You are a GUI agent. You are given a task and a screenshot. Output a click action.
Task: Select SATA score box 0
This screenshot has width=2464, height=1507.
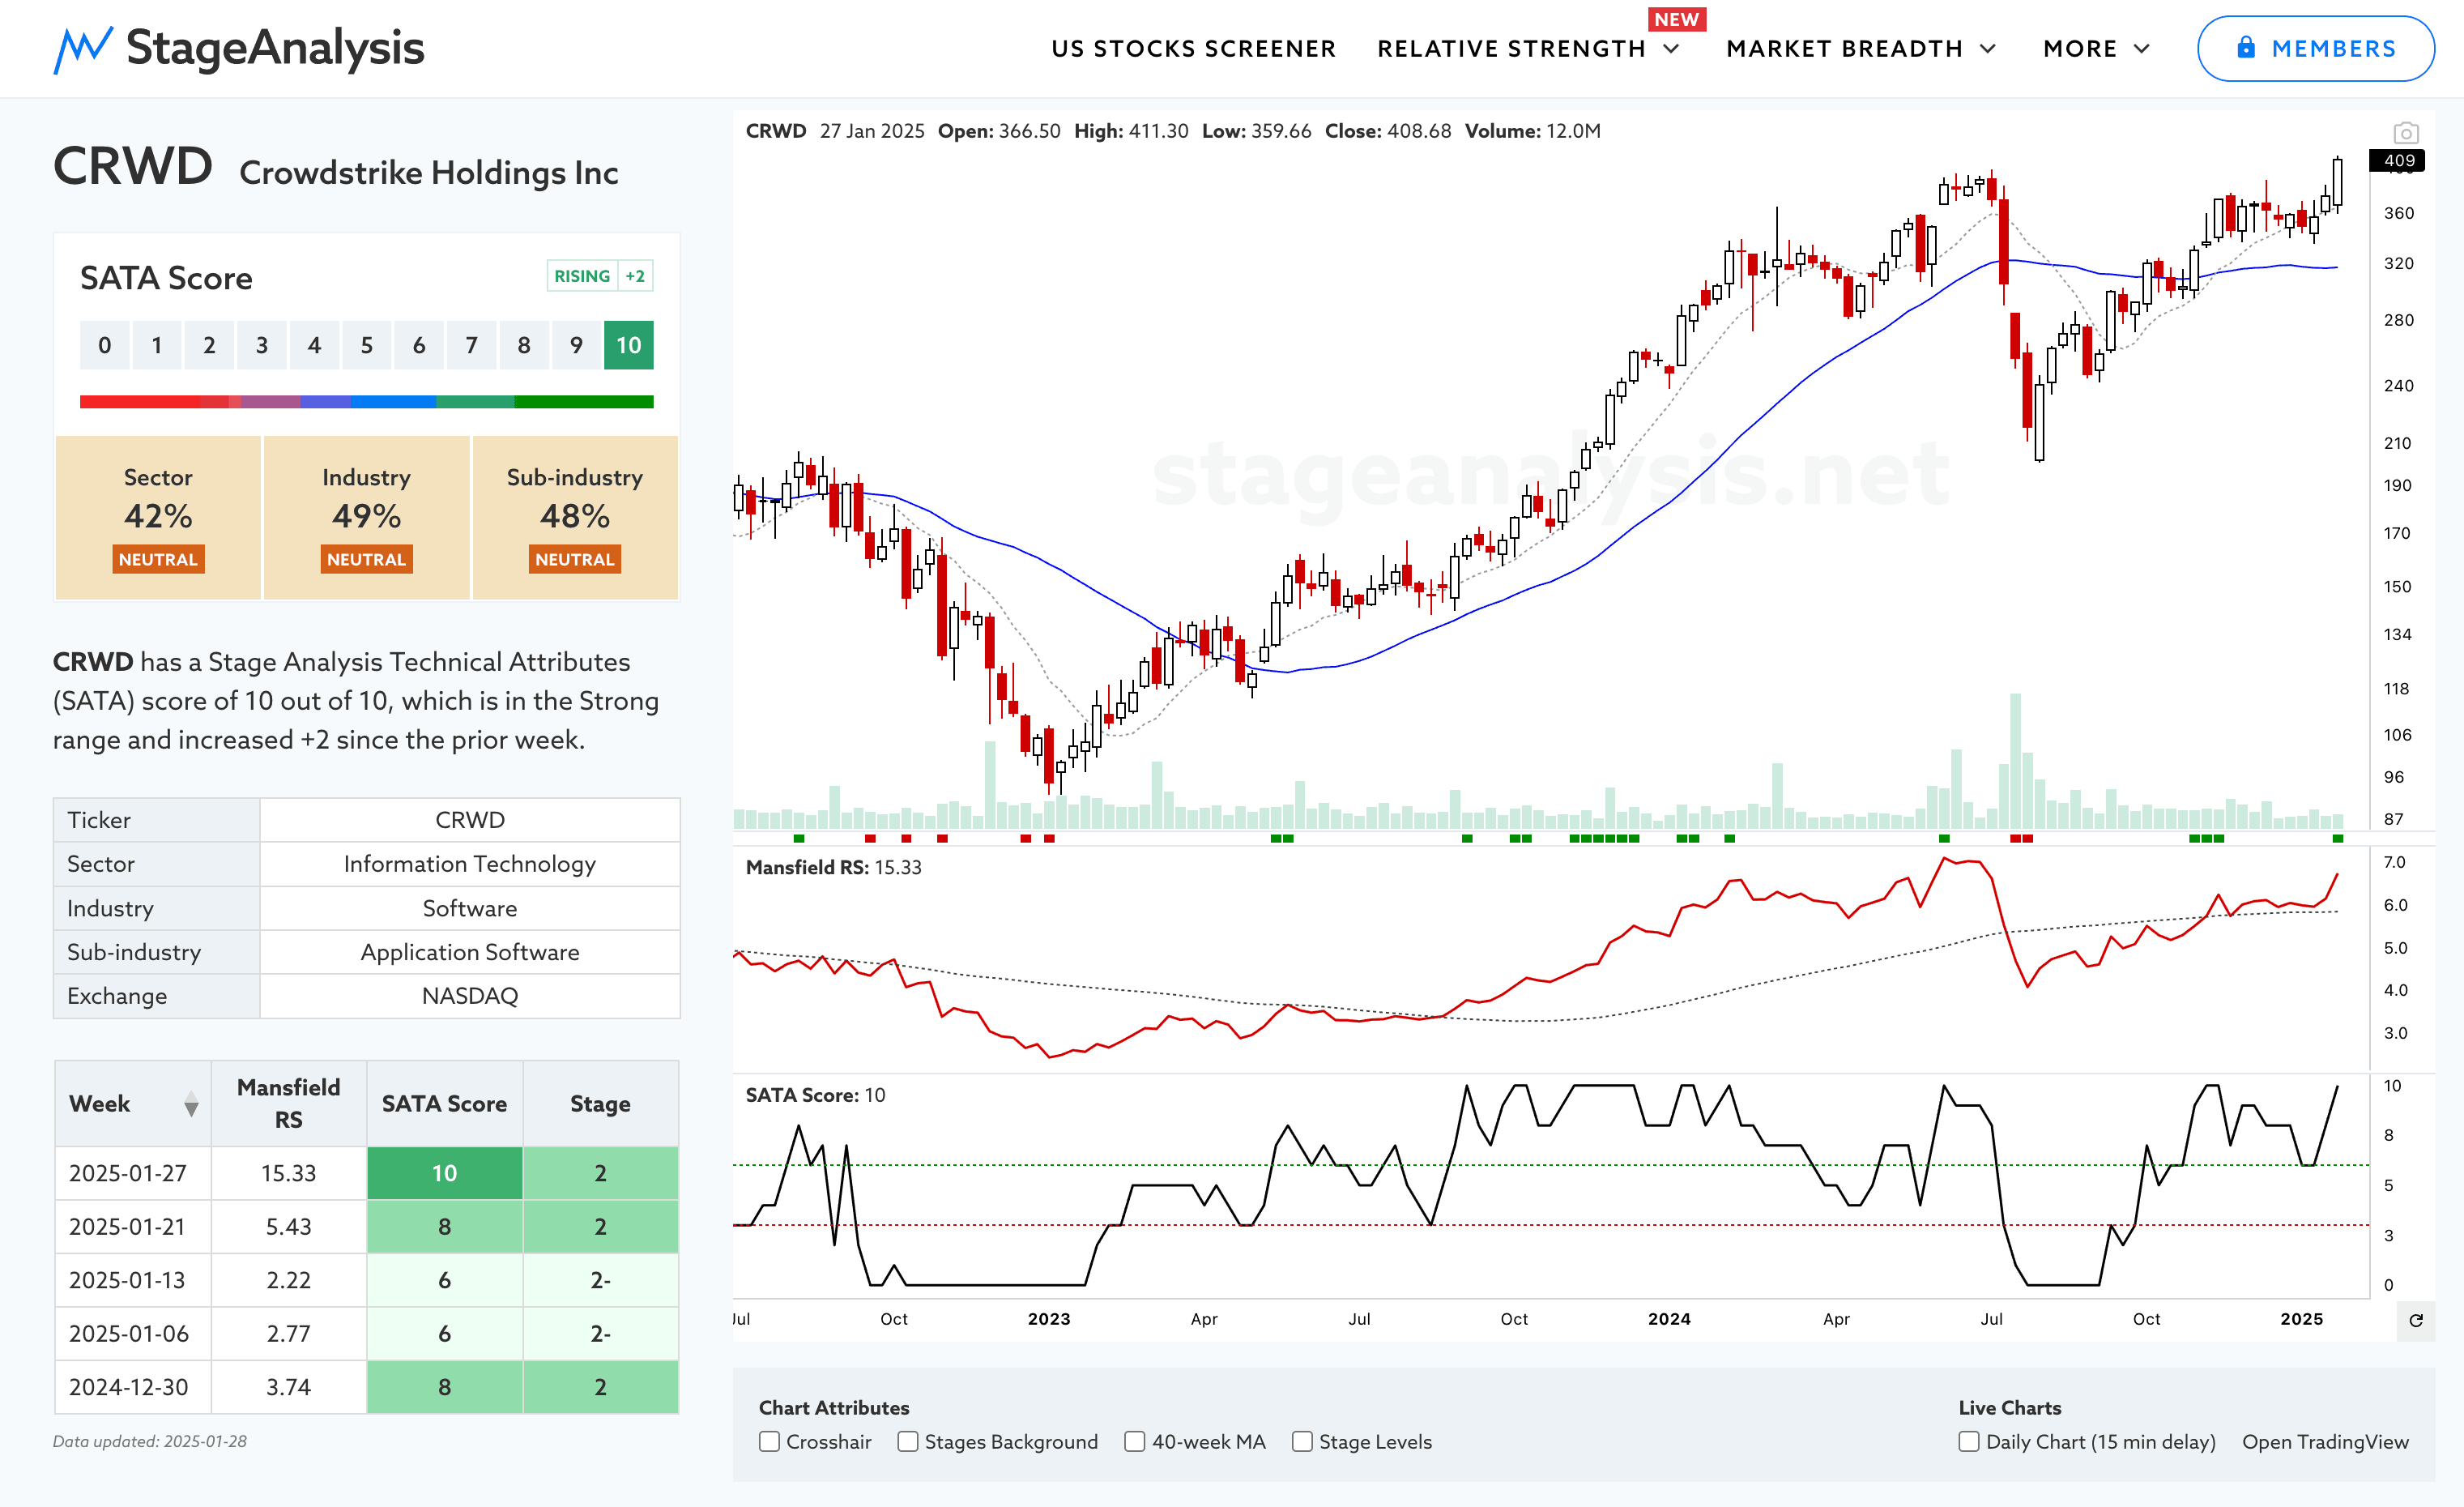point(104,345)
